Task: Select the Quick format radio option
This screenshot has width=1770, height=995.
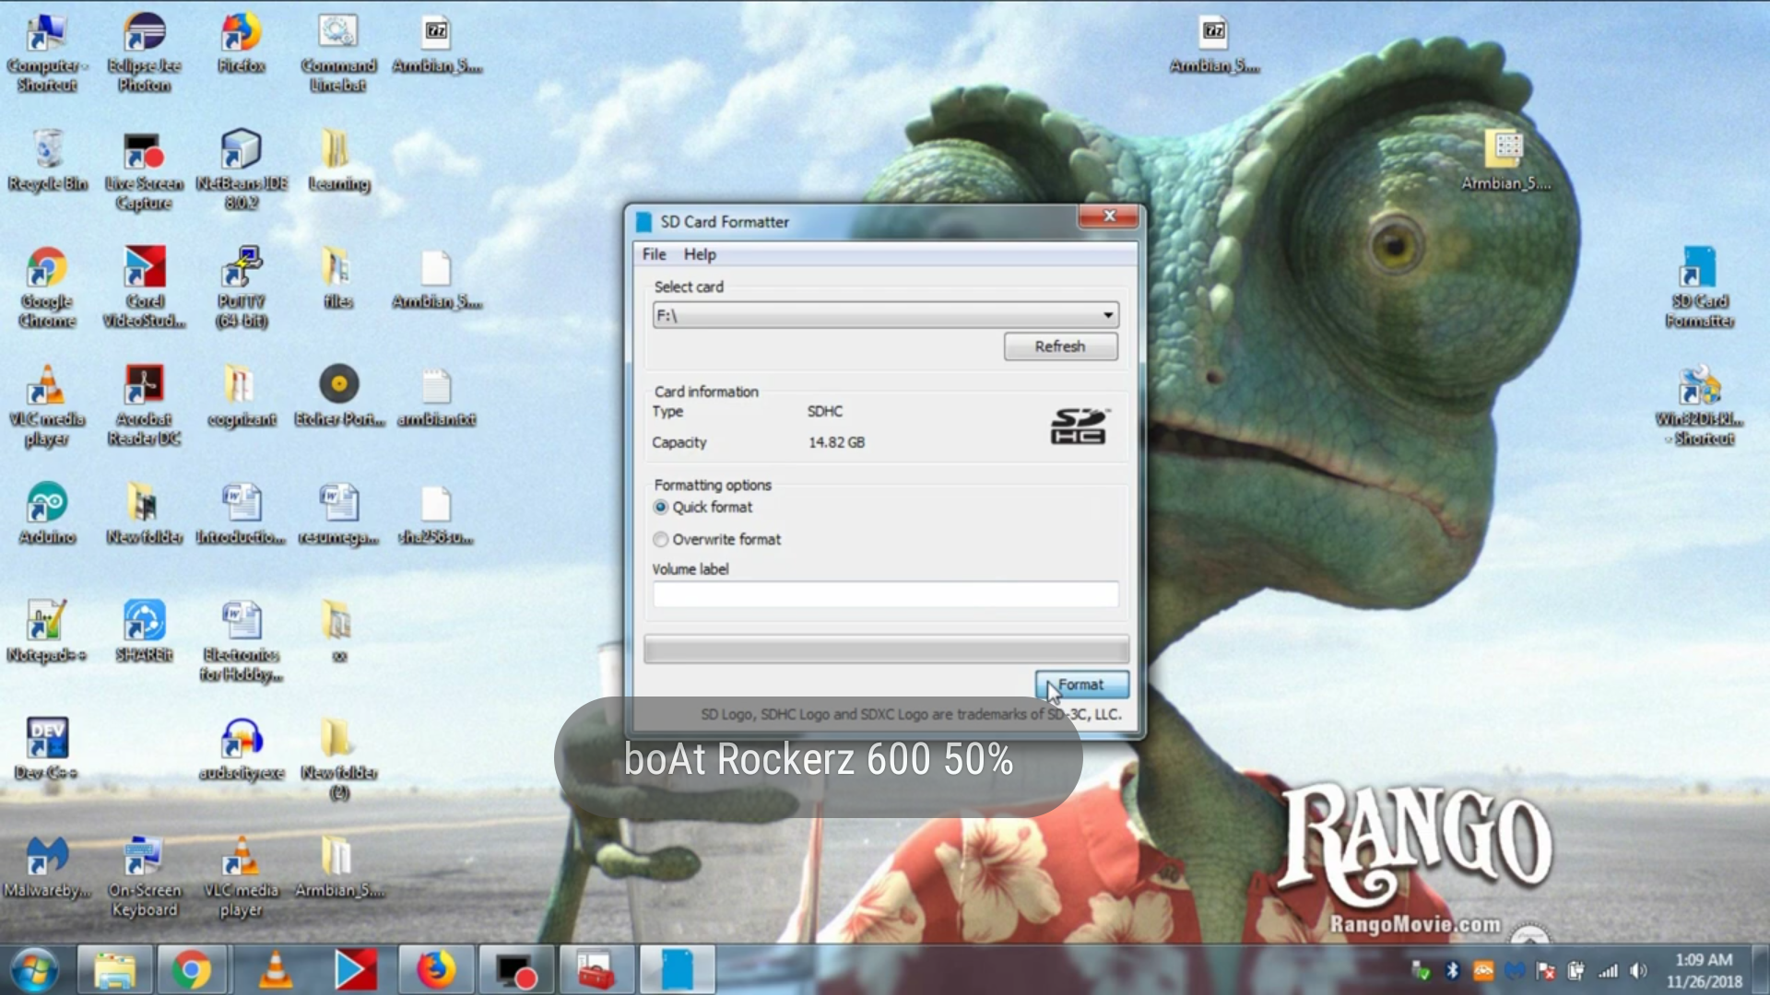Action: click(661, 508)
